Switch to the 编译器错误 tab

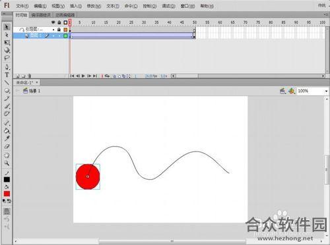[41, 15]
